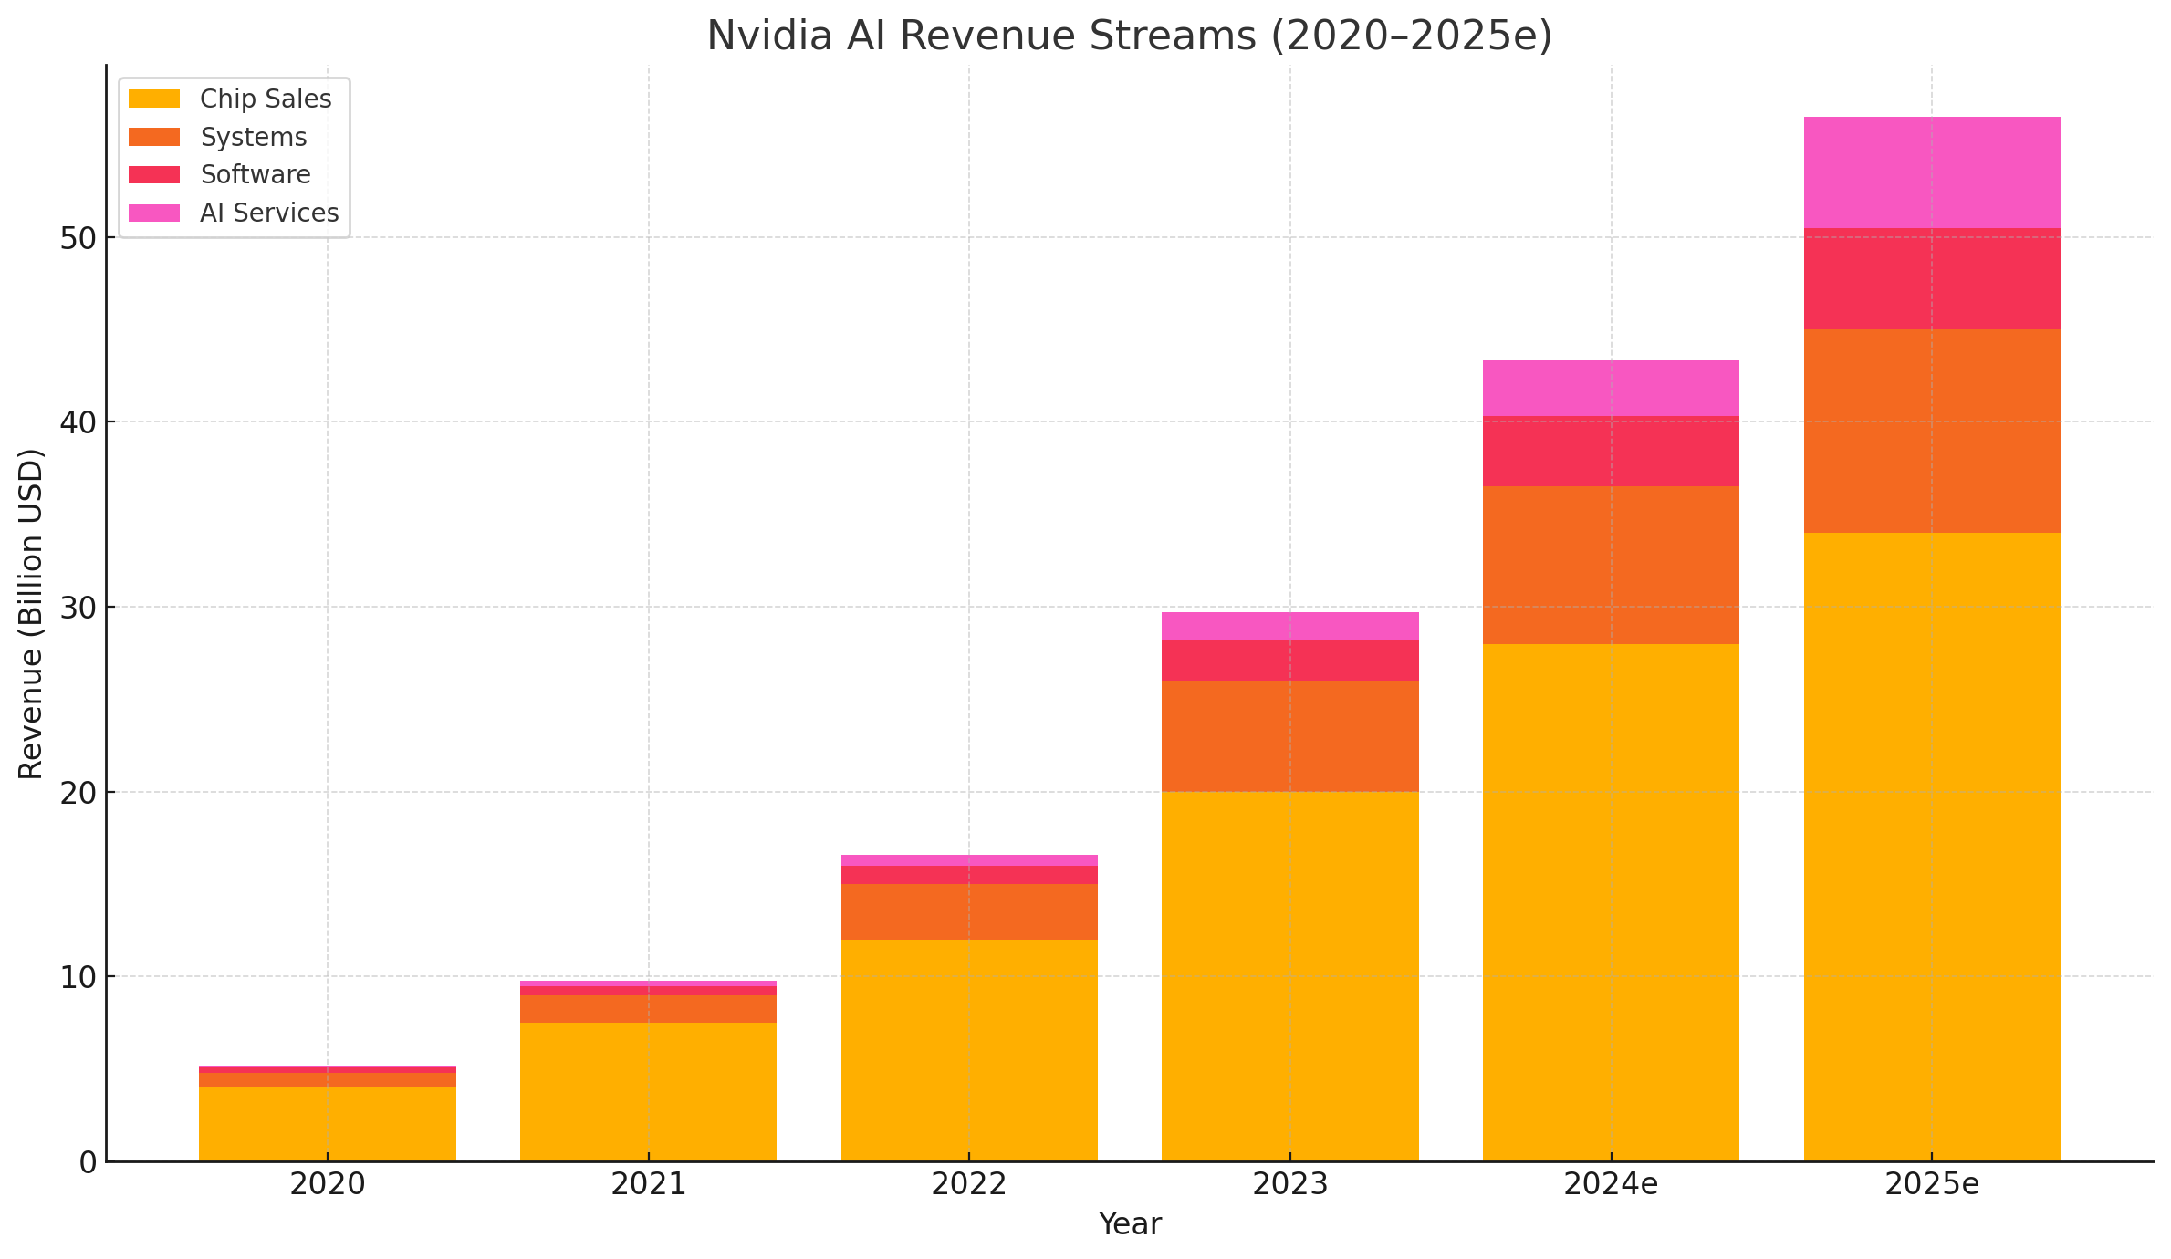
Task: Select the 2022 Systems bar segment
Action: click(x=969, y=911)
